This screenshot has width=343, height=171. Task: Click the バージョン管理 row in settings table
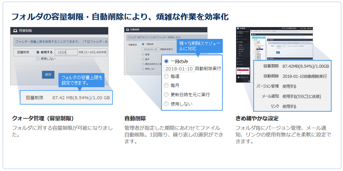click(292, 86)
